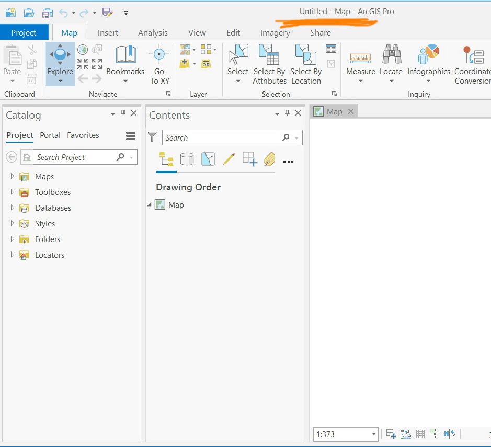The image size is (491, 447).
Task: Open the Edit ribbon tab
Action: click(233, 32)
